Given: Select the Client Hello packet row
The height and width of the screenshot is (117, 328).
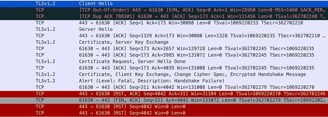Looking at the screenshot, I should 164,4.
